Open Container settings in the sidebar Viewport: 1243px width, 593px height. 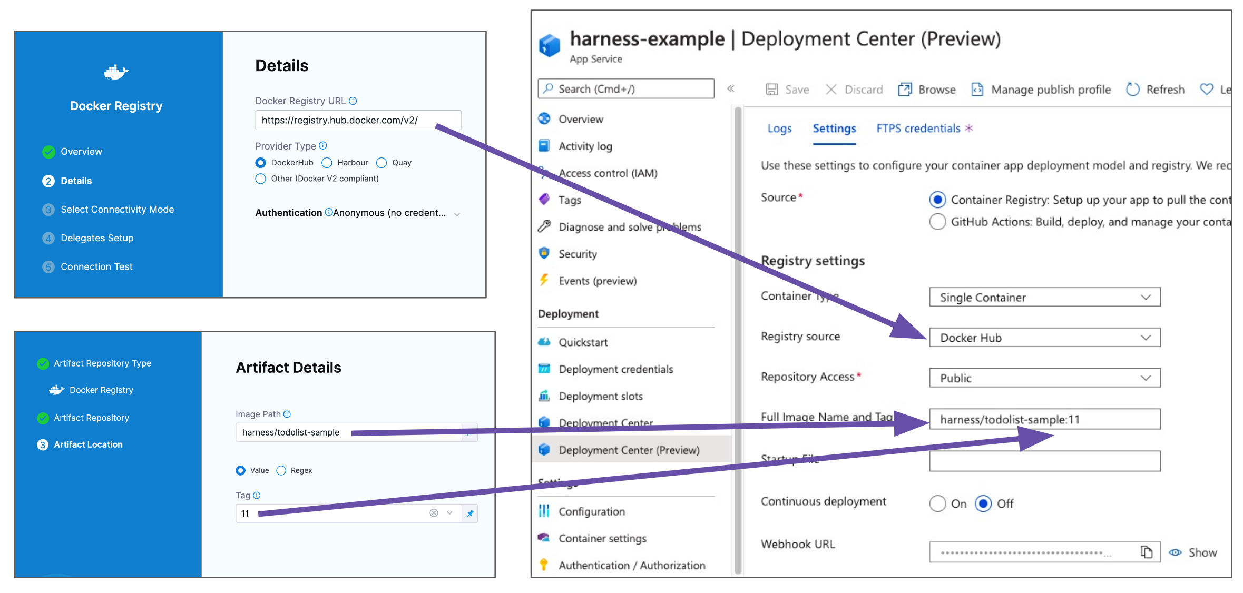[602, 538]
